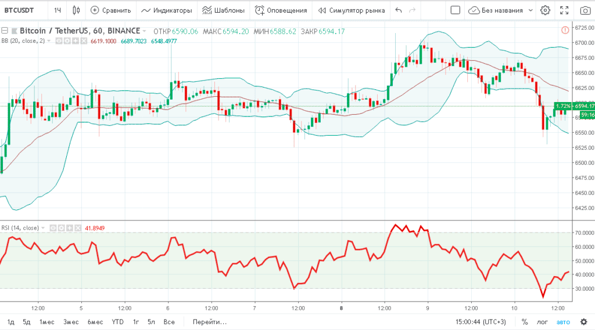Select the 1мес time range
This screenshot has width=595, height=330.
point(46,321)
